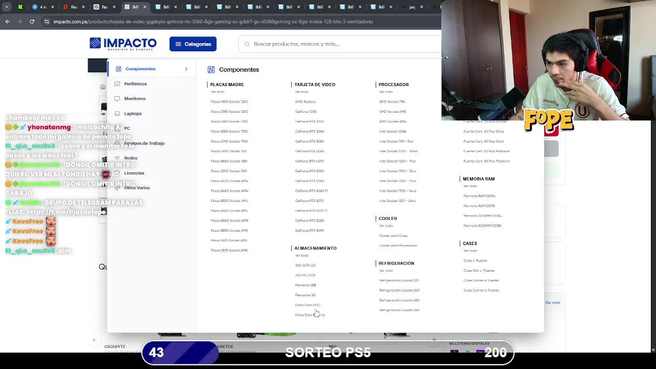Select Placa X870 Socket AM5

pyautogui.click(x=229, y=250)
